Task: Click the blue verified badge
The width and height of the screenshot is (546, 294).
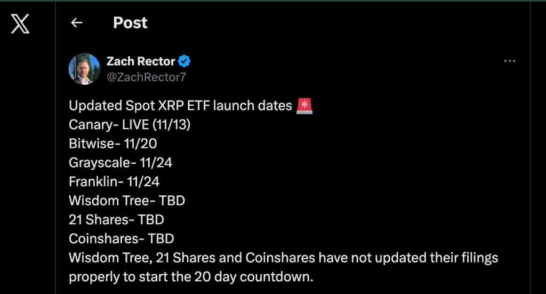Action: pyautogui.click(x=184, y=61)
